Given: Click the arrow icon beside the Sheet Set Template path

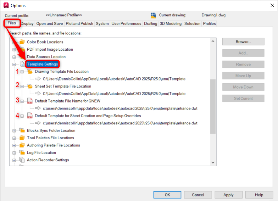Looking at the screenshot, I should (x=38, y=94).
